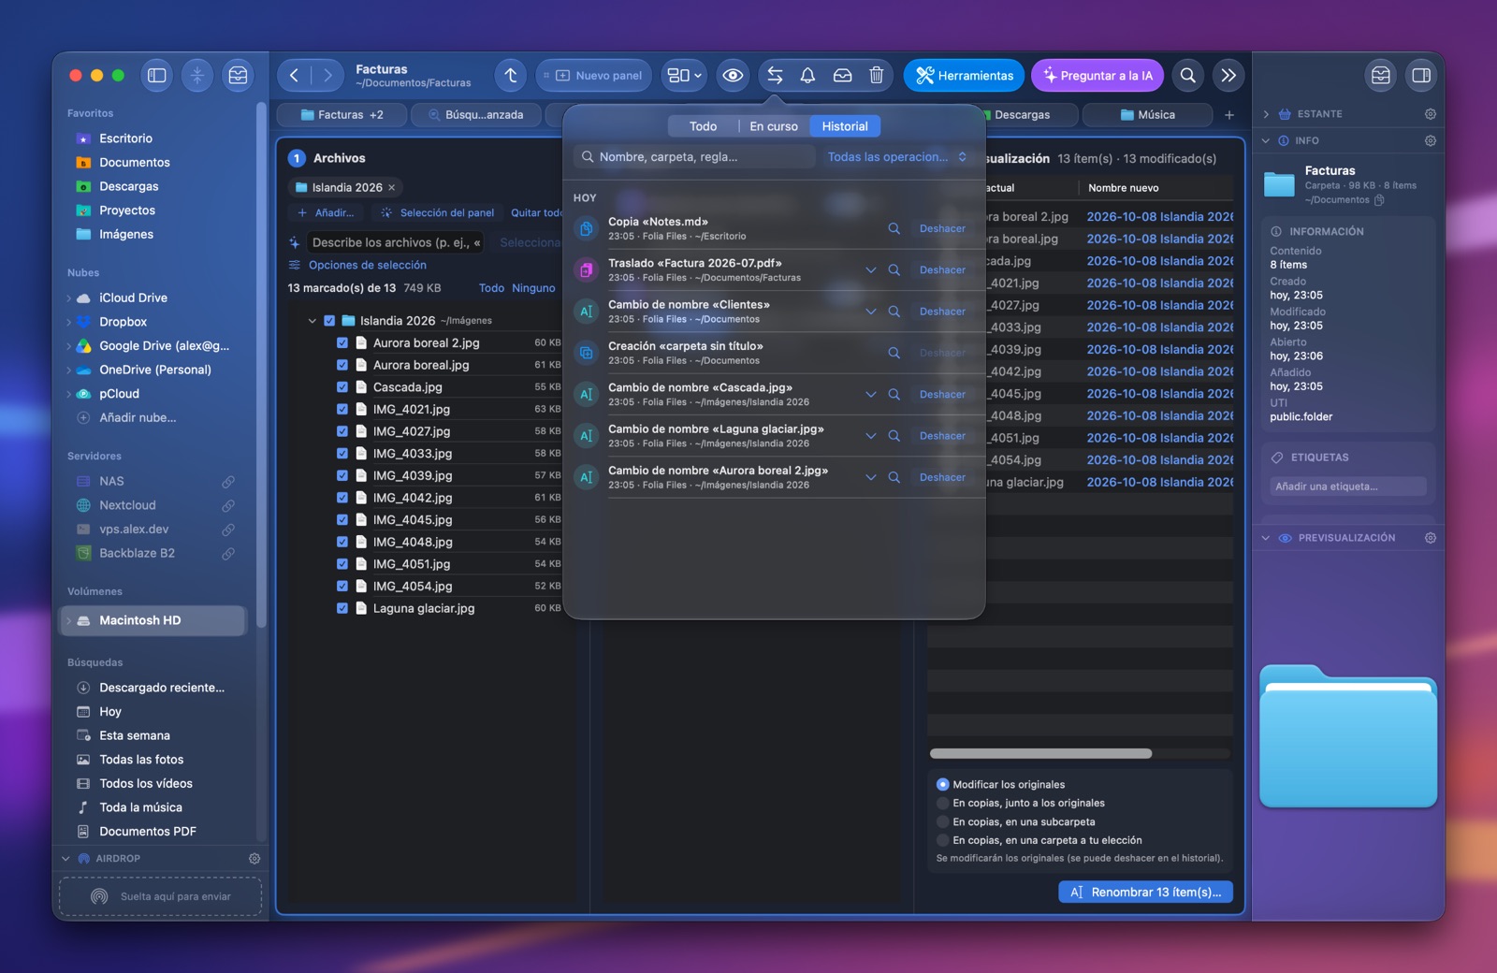
Task: Open the Música tab
Action: point(1147,114)
